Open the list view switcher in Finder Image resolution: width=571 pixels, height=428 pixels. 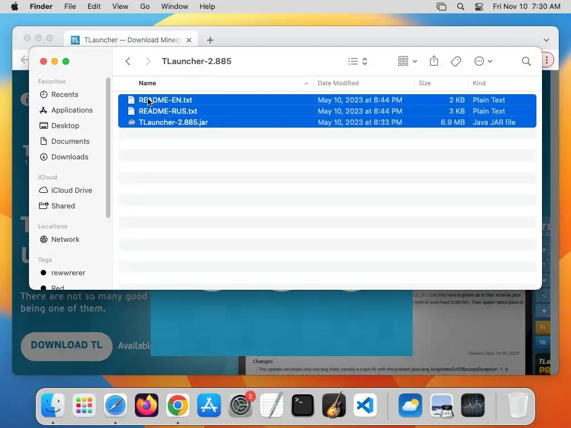357,61
